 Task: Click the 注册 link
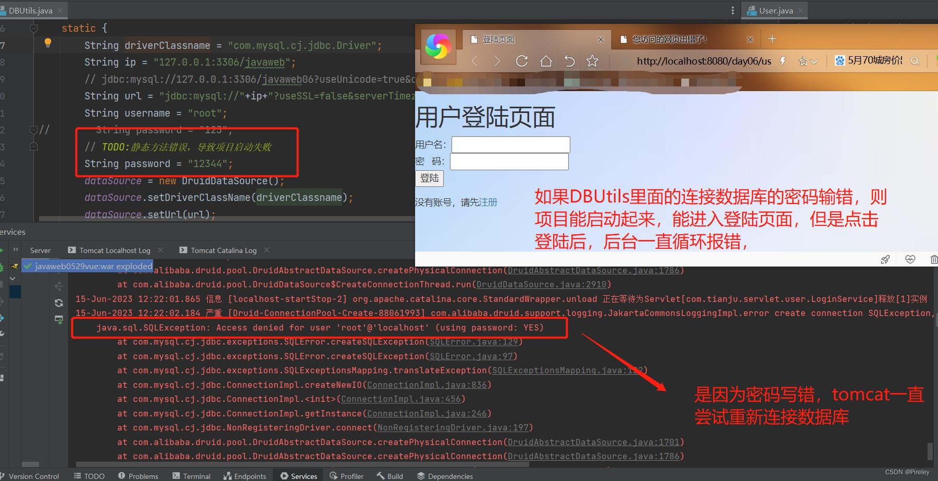[x=488, y=202]
